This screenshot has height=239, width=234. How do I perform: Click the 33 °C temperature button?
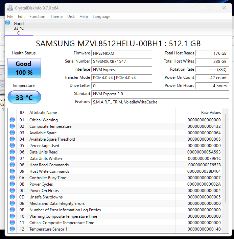[x=24, y=97]
